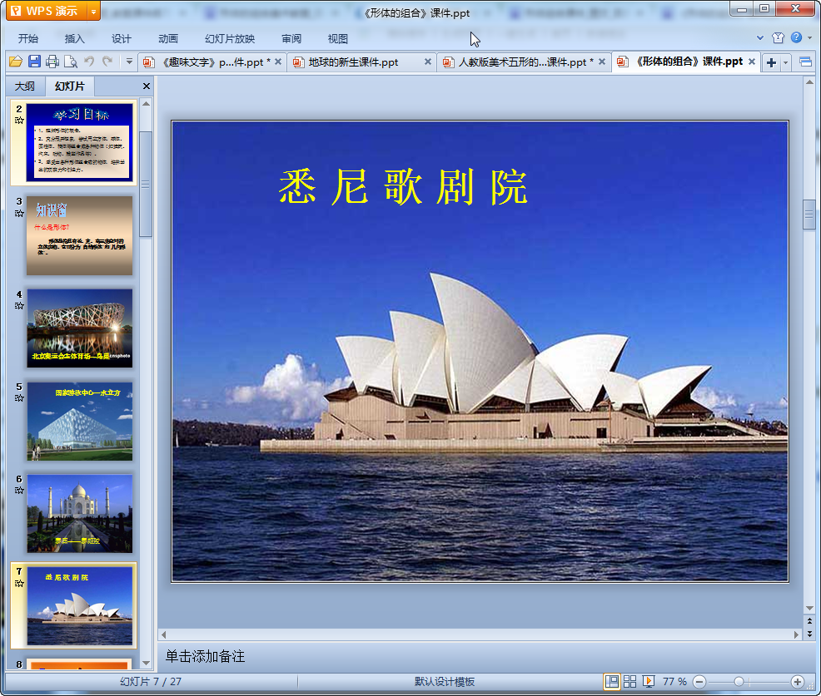Click the skin T-shirt icon
The width and height of the screenshot is (821, 696).
(778, 38)
